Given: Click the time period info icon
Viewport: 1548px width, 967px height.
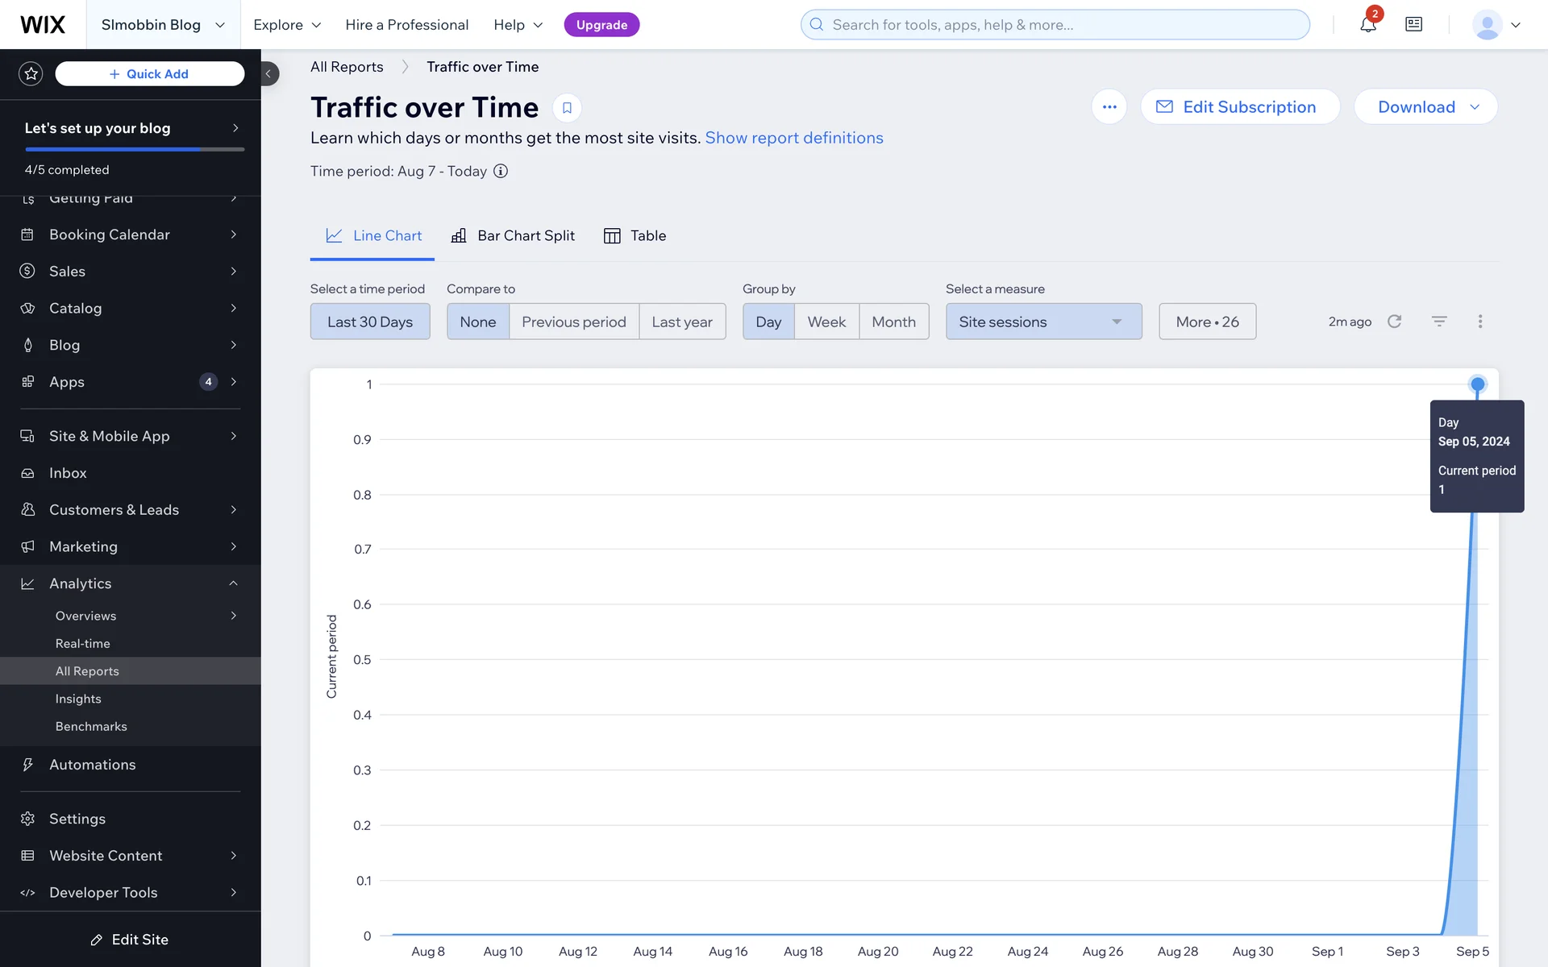Looking at the screenshot, I should coord(501,171).
